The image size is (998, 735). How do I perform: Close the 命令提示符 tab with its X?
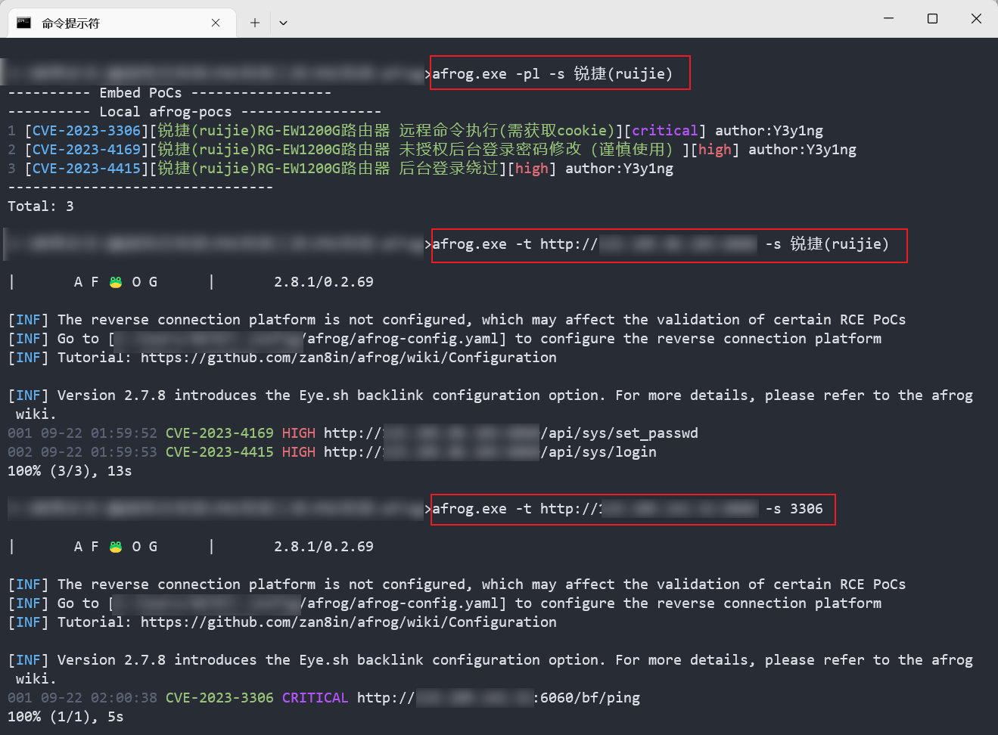214,22
